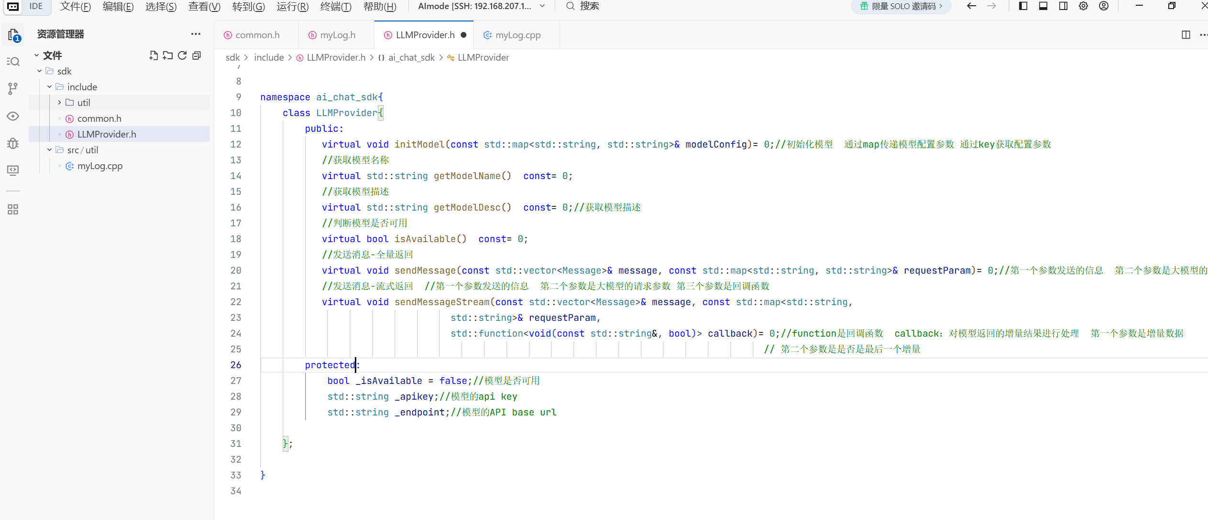This screenshot has width=1208, height=520.
Task: Toggle the primary sidebar visibility
Action: pyautogui.click(x=1023, y=6)
